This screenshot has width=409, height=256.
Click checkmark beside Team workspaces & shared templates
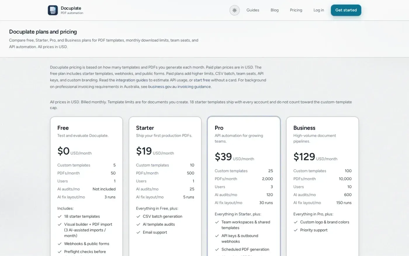(217, 222)
